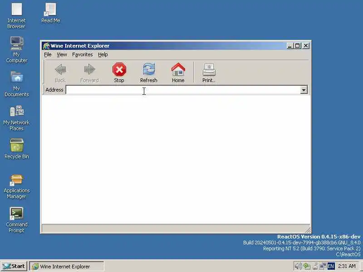
Task: Select the My Network Places desktop icon
Action: (16, 118)
